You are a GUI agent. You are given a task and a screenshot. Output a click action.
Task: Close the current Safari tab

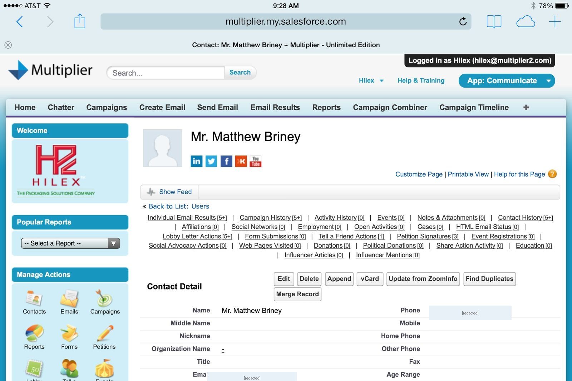tap(8, 45)
